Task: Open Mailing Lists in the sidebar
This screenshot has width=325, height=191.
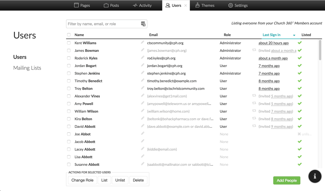Action: [27, 68]
